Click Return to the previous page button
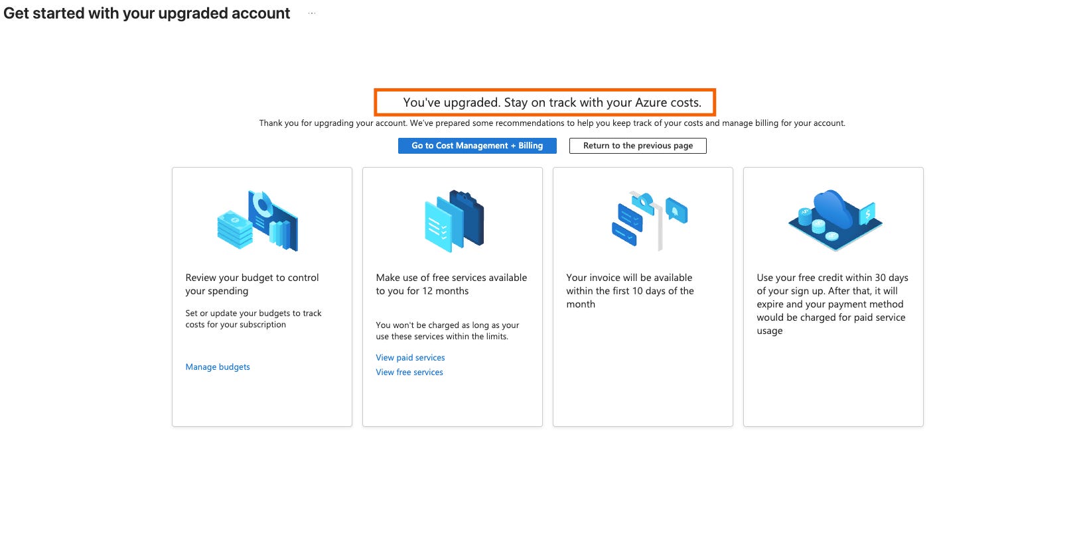Screen dimensions: 1081x560 [638, 146]
